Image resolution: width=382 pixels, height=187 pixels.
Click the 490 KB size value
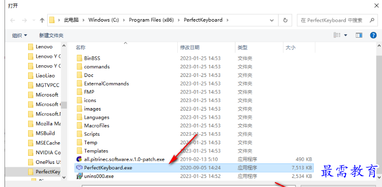[304, 159]
